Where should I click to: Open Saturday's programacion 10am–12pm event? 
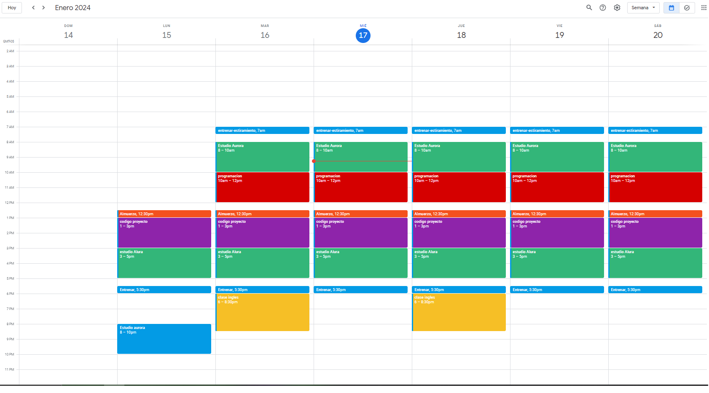tap(655, 187)
